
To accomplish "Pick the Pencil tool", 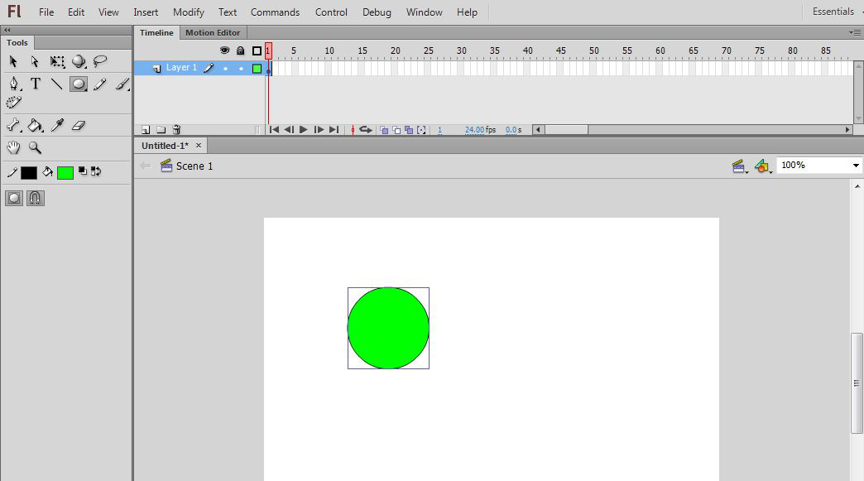I will pyautogui.click(x=100, y=84).
